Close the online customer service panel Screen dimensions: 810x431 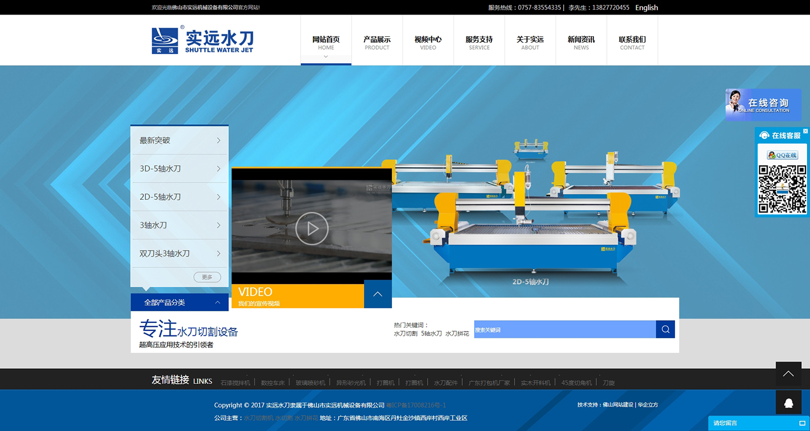[805, 131]
